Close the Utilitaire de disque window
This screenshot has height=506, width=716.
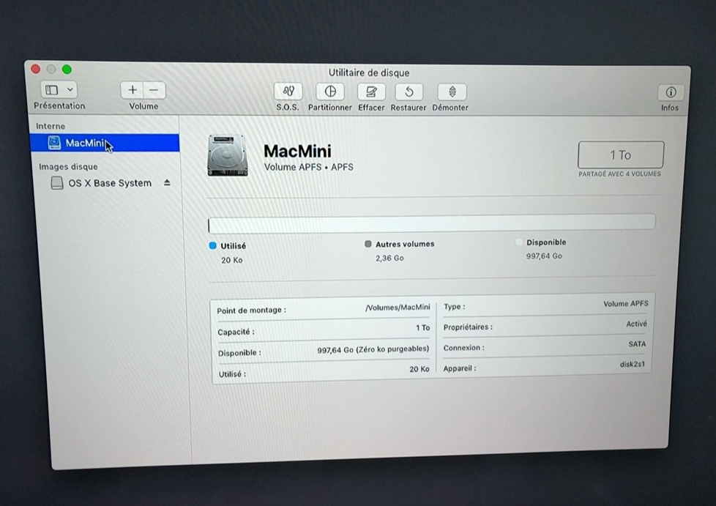[36, 69]
